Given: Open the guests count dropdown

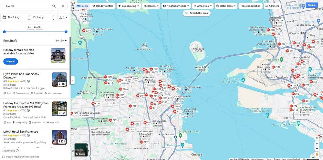Looking at the screenshot, I should [x=63, y=17].
